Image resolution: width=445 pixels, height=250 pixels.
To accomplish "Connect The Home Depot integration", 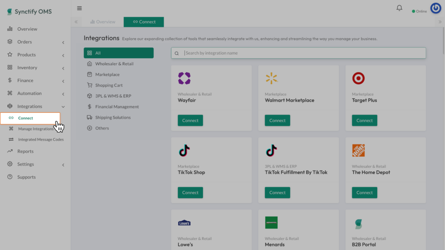I will click(365, 192).
